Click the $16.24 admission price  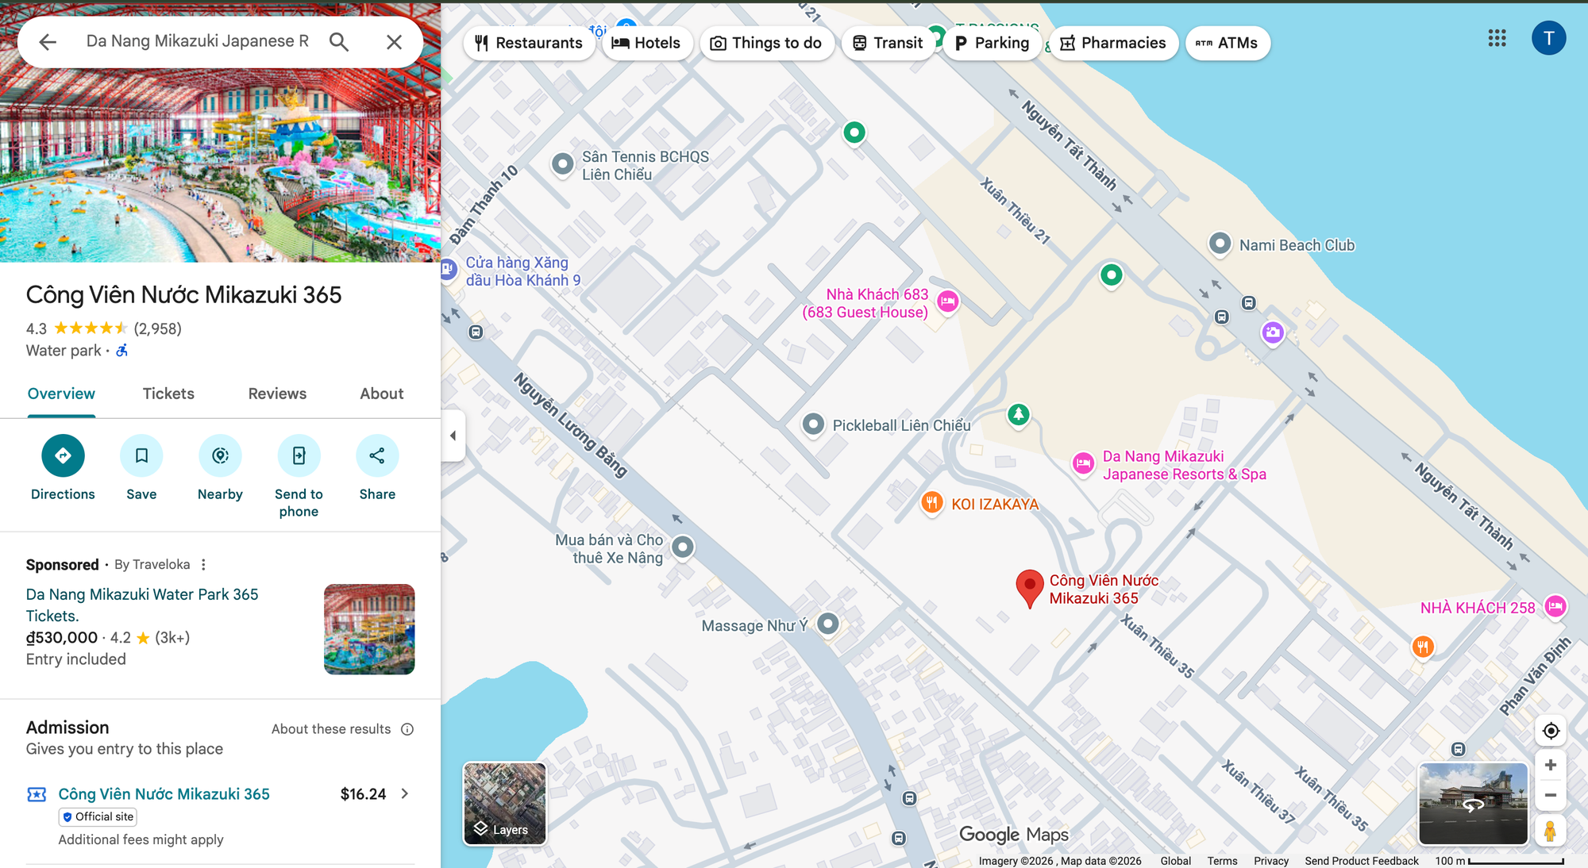[363, 793]
